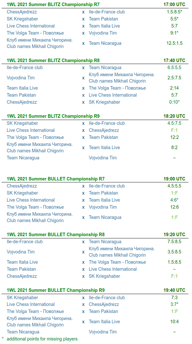Click the BULLET Championship R9 heading

pyautogui.click(x=56, y=290)
